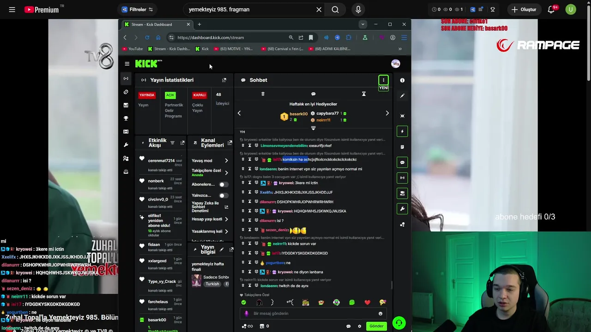Click the three-dots cluster icon in right sidebar
The height and width of the screenshot is (332, 591).
click(402, 225)
